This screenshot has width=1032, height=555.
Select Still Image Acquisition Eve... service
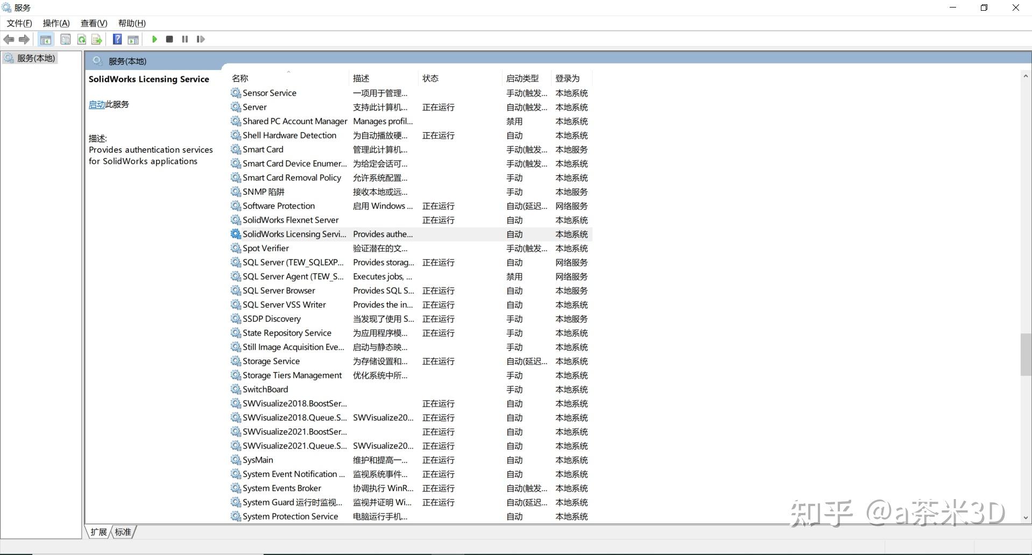(x=411, y=347)
